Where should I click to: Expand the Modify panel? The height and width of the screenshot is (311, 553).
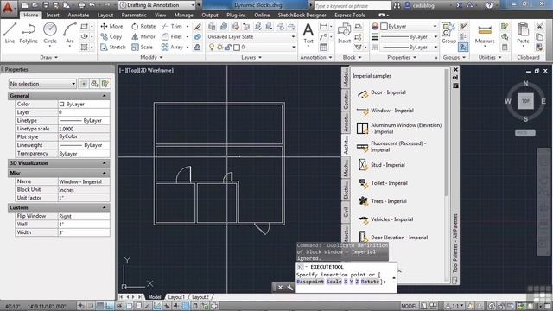coord(151,57)
